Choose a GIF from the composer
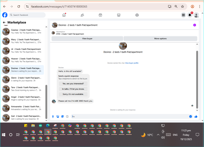Viewport: 204px width, 147px height. 67,116
